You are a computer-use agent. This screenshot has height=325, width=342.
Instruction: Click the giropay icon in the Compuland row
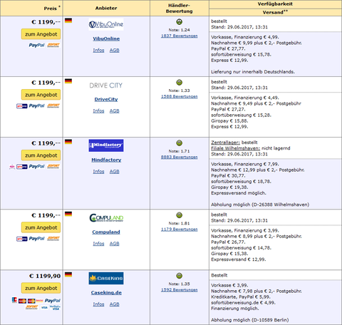[22, 239]
